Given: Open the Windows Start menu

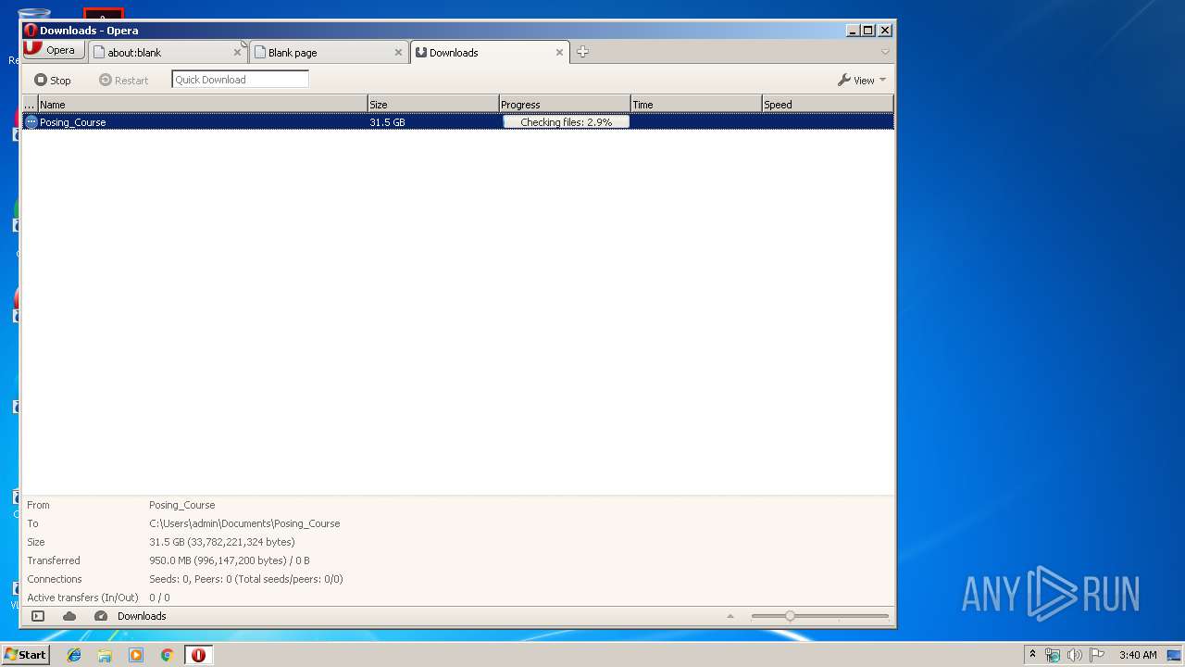Looking at the screenshot, I should 26,654.
